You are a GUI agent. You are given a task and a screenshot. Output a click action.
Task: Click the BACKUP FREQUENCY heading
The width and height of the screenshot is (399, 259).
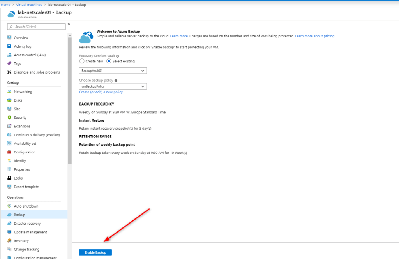(x=97, y=104)
